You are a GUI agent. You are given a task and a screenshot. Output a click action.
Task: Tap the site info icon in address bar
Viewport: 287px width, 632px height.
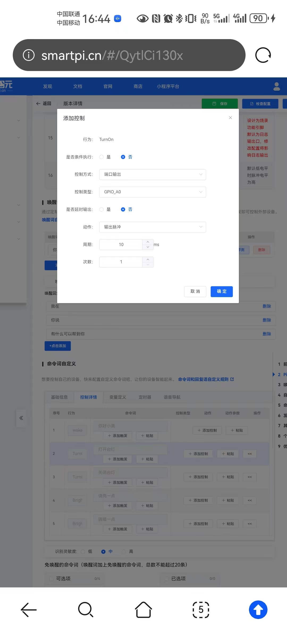tap(29, 55)
